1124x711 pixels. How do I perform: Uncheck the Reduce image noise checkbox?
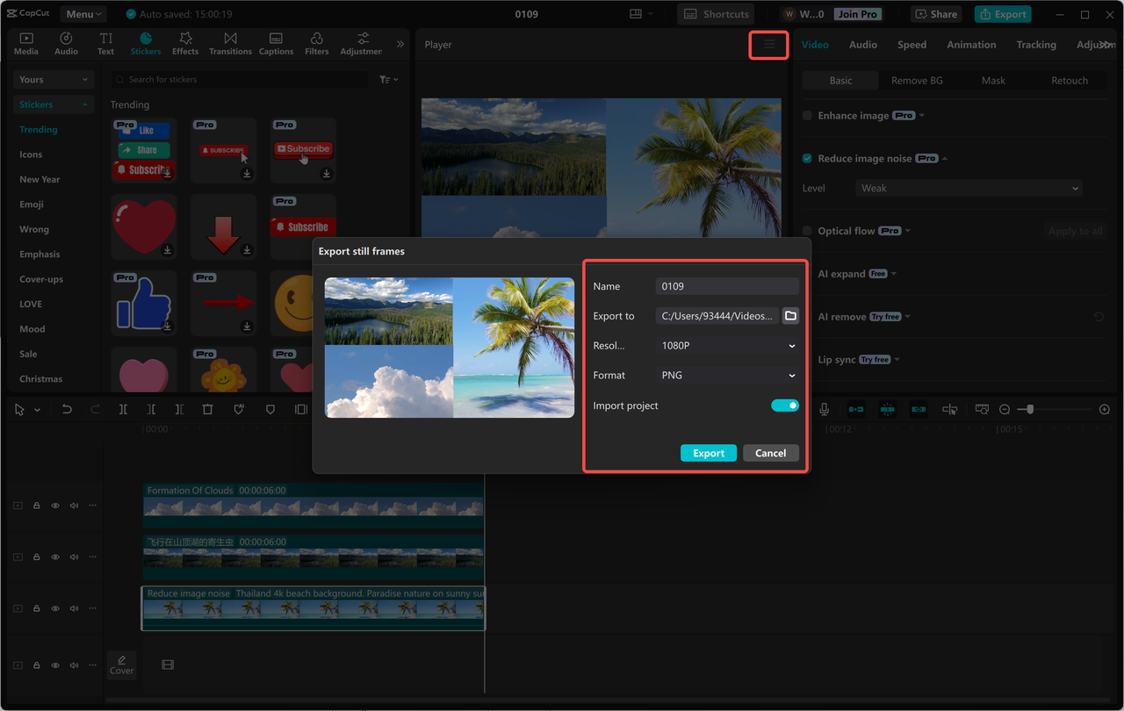click(x=807, y=158)
